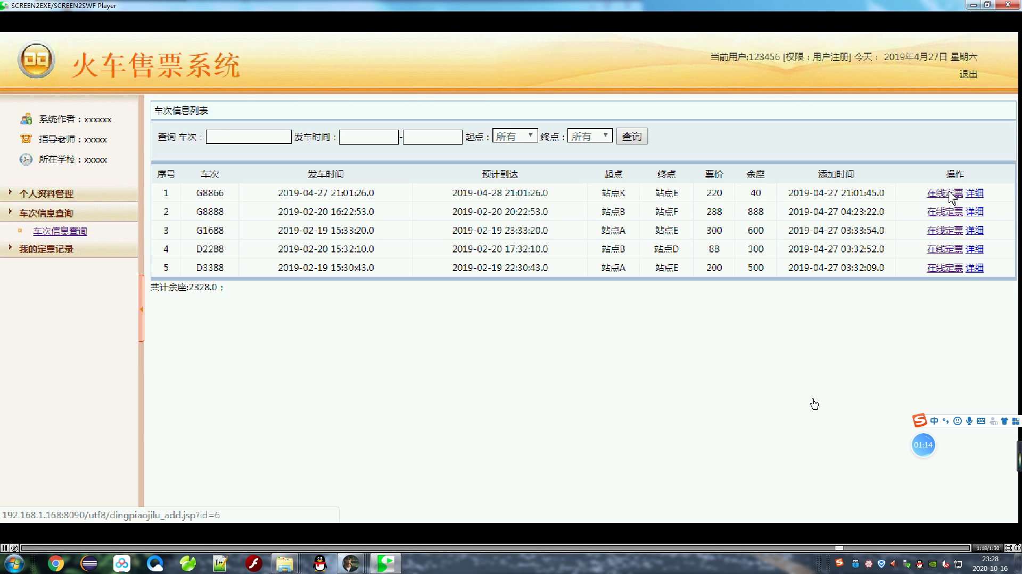1022x574 pixels.
Task: Click the NVIDIA tray icon
Action: (933, 564)
